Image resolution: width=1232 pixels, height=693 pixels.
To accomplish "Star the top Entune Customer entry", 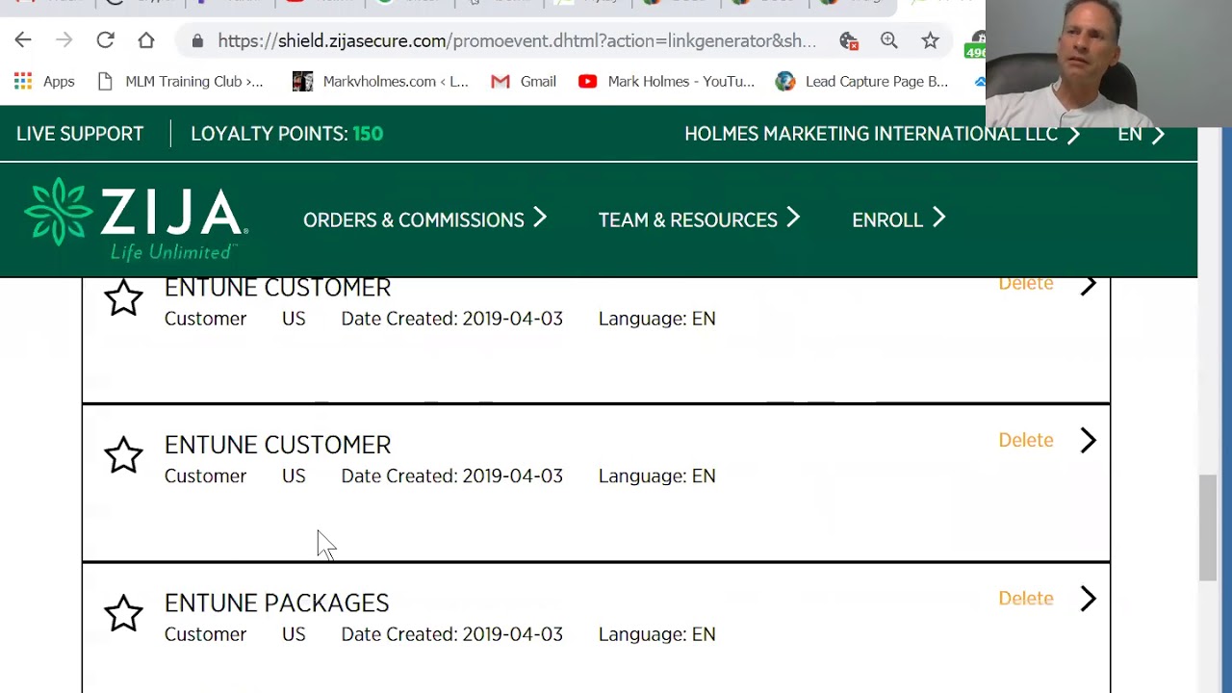I will tap(123, 298).
